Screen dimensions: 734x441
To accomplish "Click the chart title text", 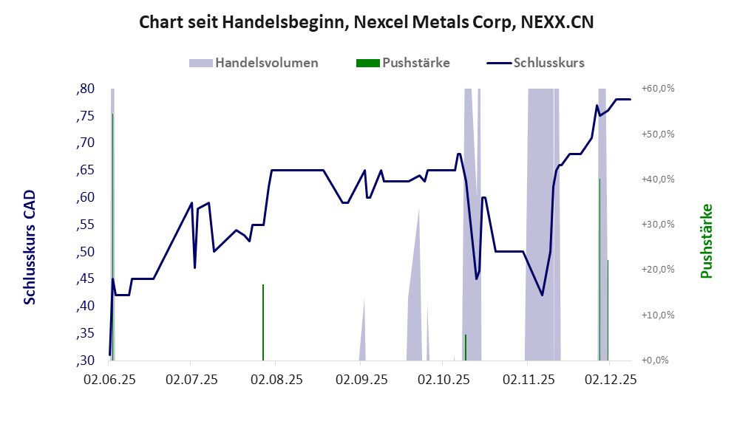I will (367, 23).
